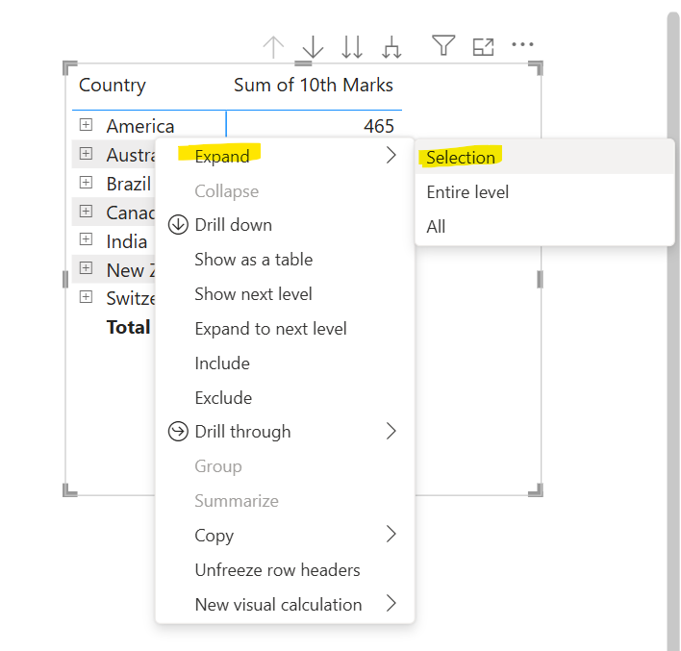Click the double down-arrow next level icon

pos(352,46)
